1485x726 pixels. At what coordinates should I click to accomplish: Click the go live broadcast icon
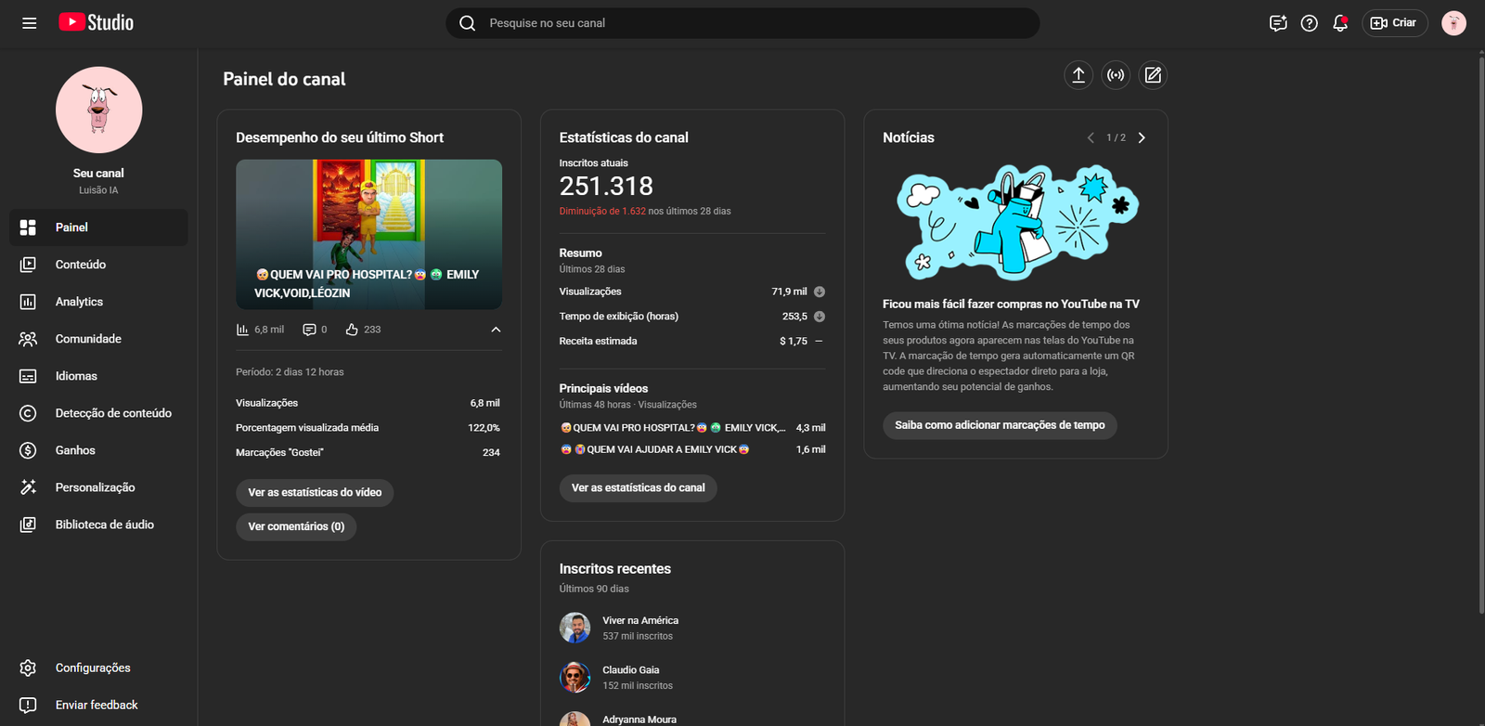click(x=1116, y=75)
